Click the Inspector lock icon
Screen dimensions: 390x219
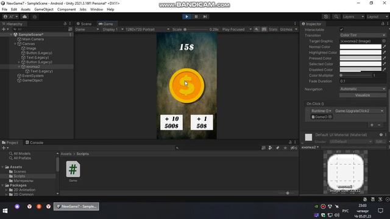[x=383, y=24]
